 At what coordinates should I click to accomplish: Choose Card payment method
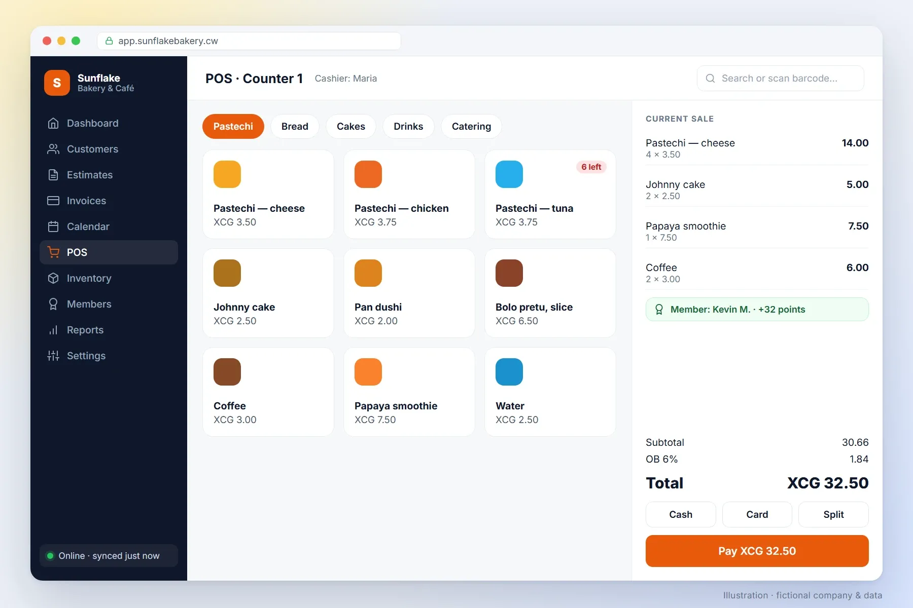757,514
